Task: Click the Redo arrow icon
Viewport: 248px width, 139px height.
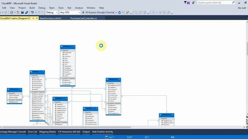Action: (39, 12)
